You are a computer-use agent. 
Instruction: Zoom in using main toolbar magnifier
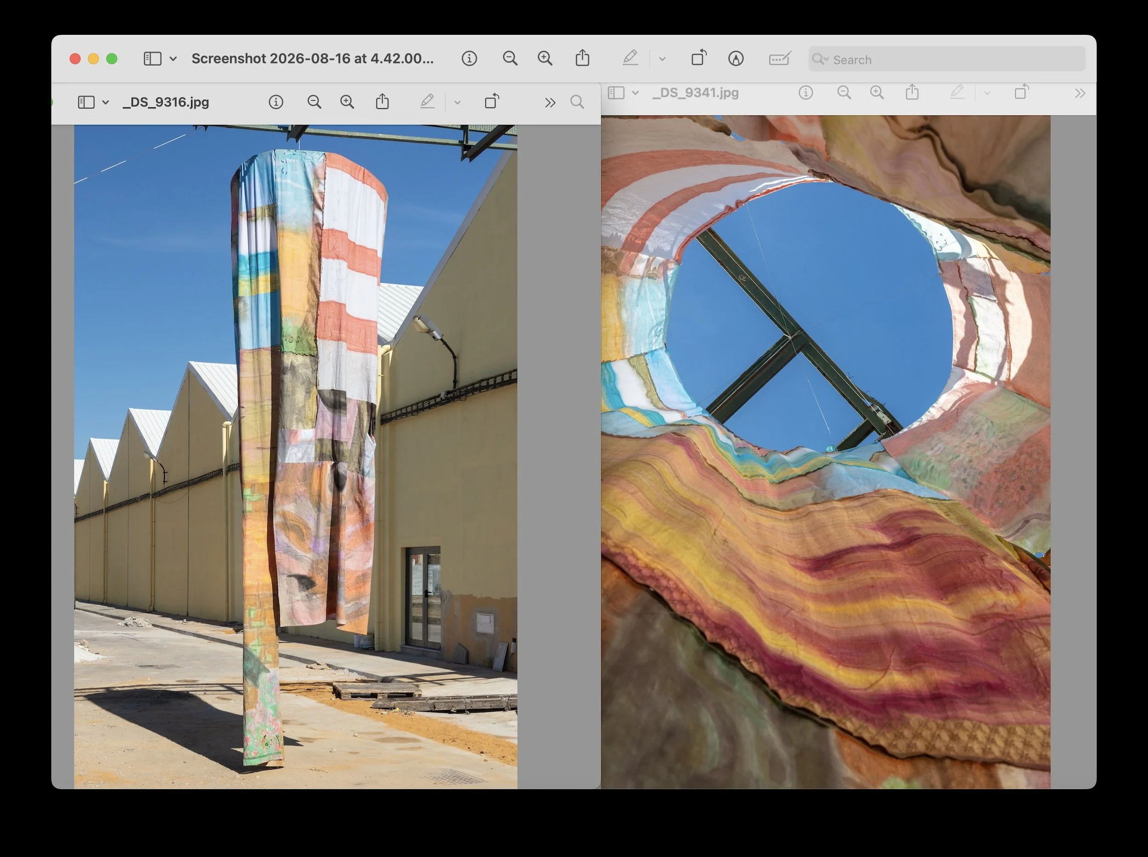click(545, 59)
